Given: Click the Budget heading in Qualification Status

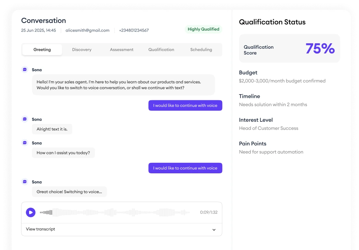Looking at the screenshot, I should [x=248, y=73].
